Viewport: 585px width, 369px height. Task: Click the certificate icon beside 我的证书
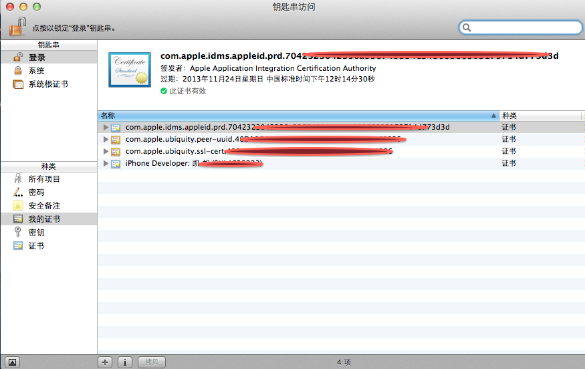[18, 219]
